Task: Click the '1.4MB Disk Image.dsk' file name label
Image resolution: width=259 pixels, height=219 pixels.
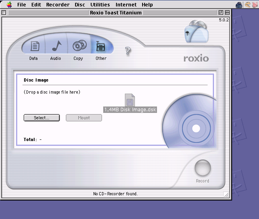Action: pos(130,110)
